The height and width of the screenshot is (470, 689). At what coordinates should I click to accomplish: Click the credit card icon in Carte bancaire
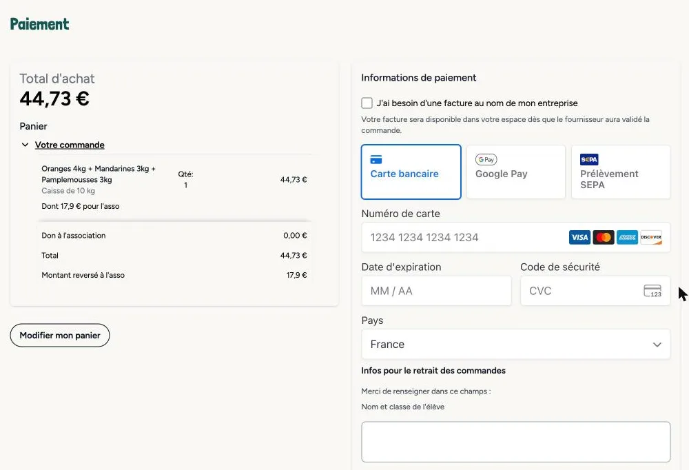pos(376,160)
